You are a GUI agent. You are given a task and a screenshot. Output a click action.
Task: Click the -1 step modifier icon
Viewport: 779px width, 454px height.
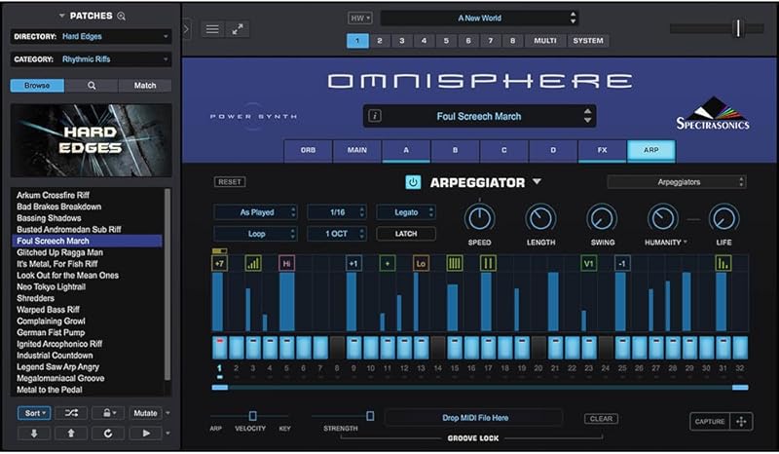pyautogui.click(x=622, y=264)
